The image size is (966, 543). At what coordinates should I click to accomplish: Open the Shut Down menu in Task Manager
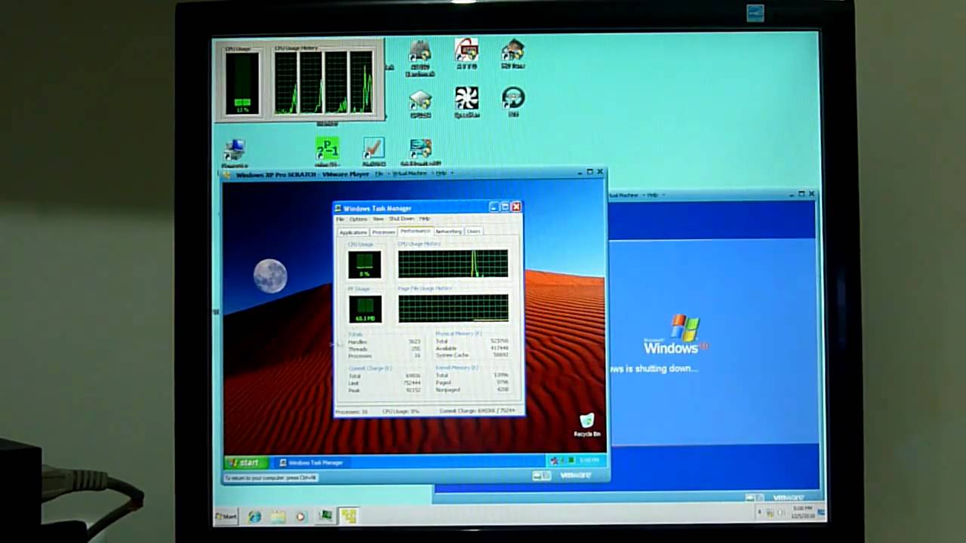tap(401, 219)
